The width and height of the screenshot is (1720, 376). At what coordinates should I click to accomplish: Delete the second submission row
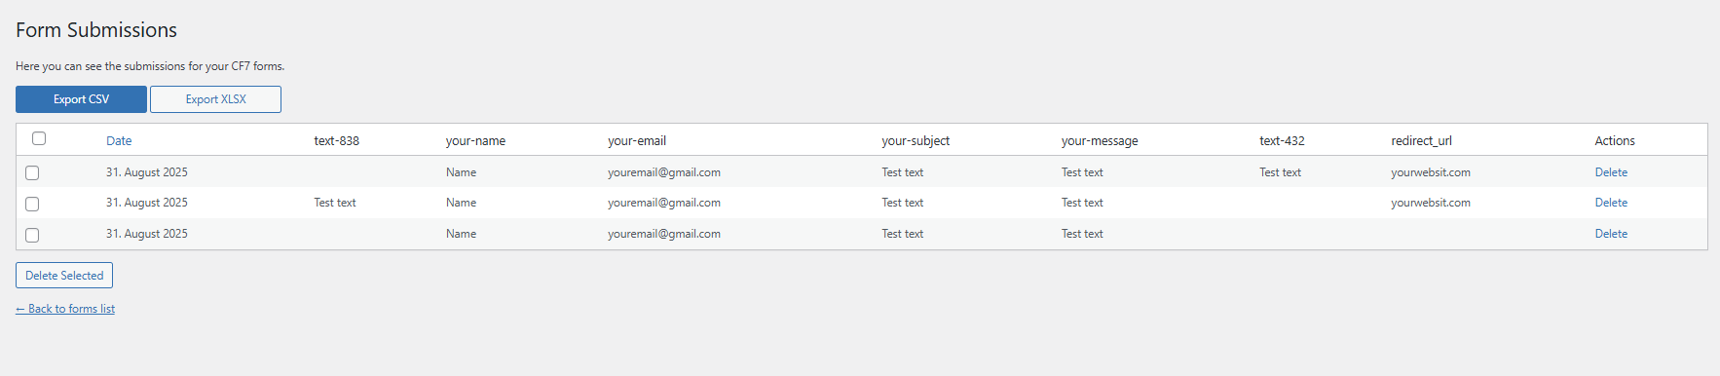(x=1611, y=203)
